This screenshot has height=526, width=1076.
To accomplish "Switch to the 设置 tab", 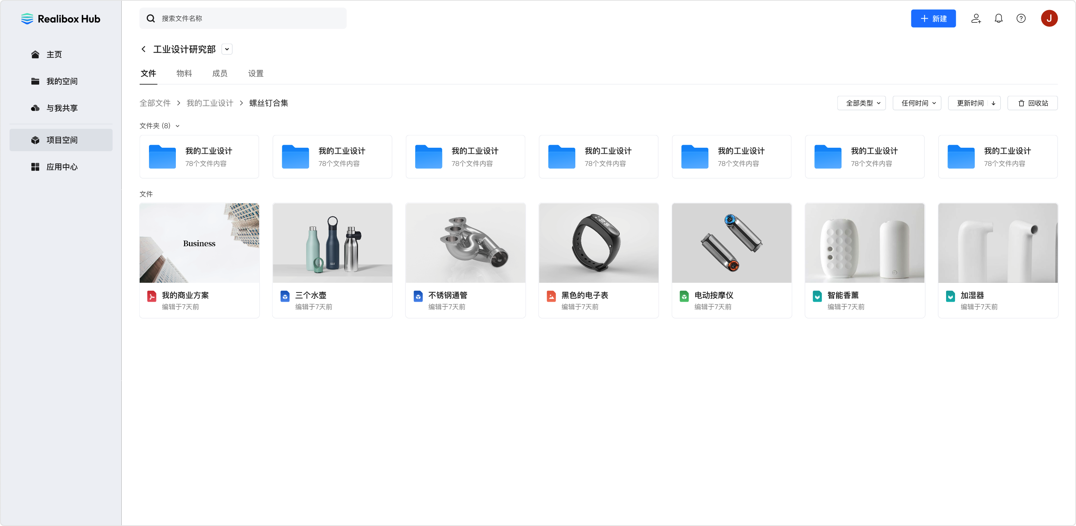I will point(256,73).
